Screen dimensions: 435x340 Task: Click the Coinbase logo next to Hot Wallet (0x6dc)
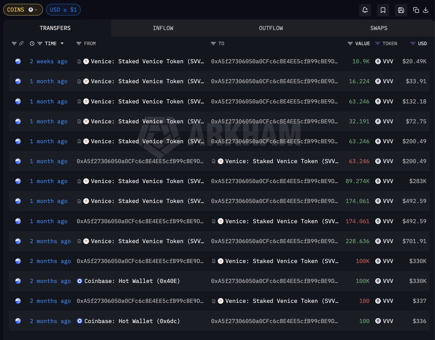(x=80, y=321)
